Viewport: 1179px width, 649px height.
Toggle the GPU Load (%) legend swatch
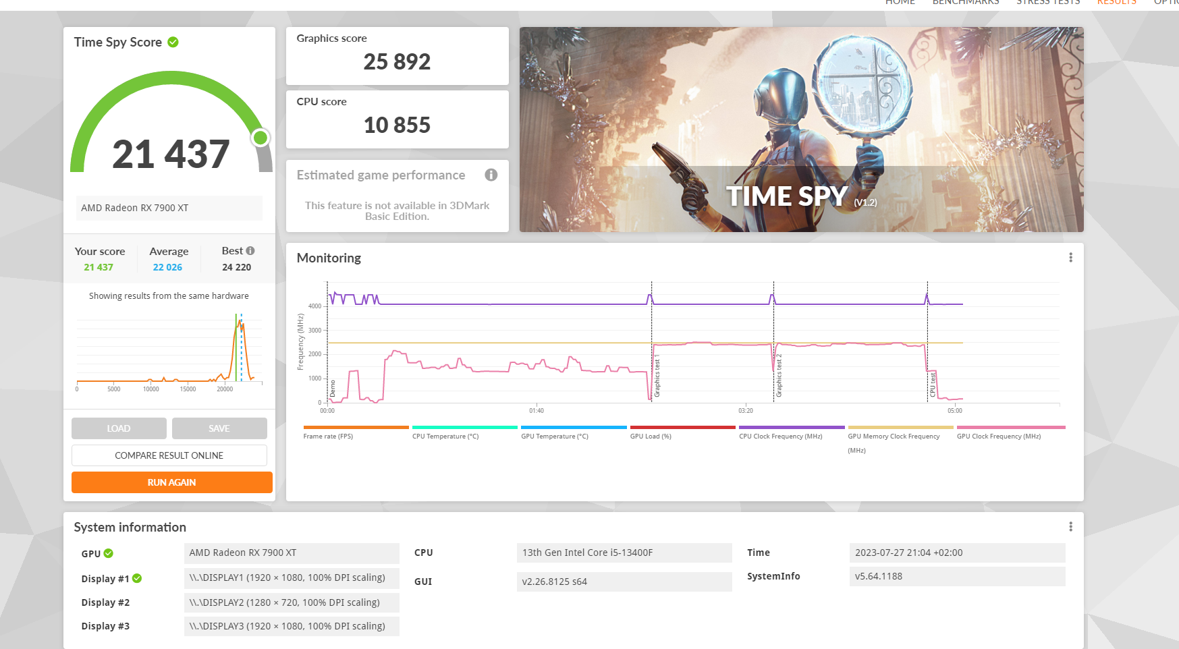pyautogui.click(x=683, y=427)
